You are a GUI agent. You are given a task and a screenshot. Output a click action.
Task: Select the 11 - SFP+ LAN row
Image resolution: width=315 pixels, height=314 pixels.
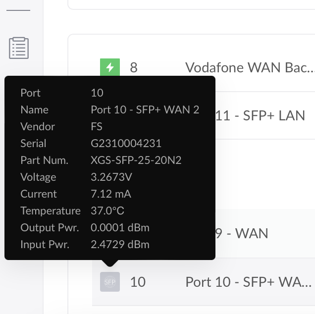(x=260, y=115)
